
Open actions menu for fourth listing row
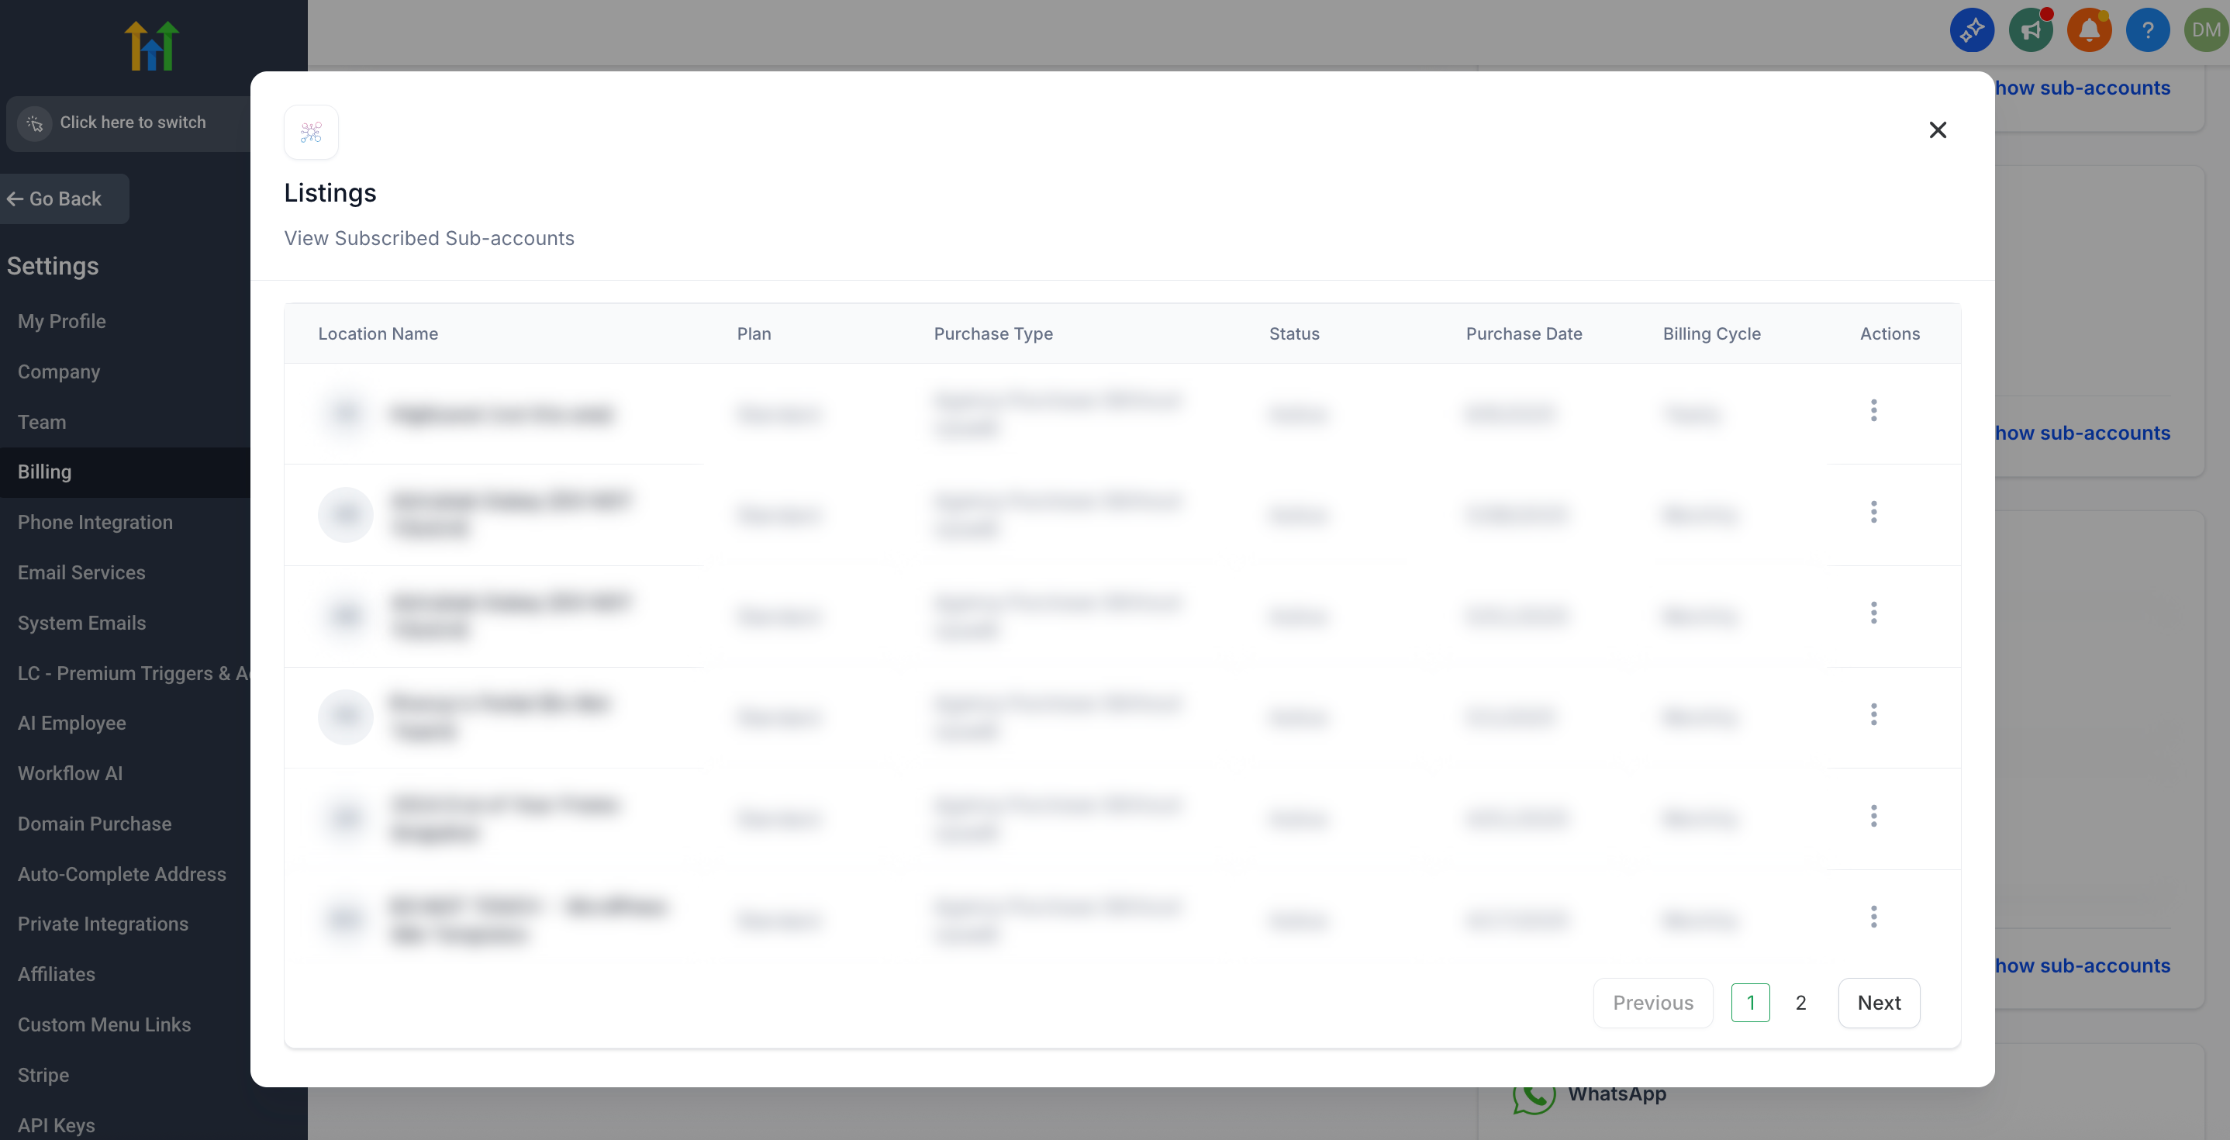1873,714
